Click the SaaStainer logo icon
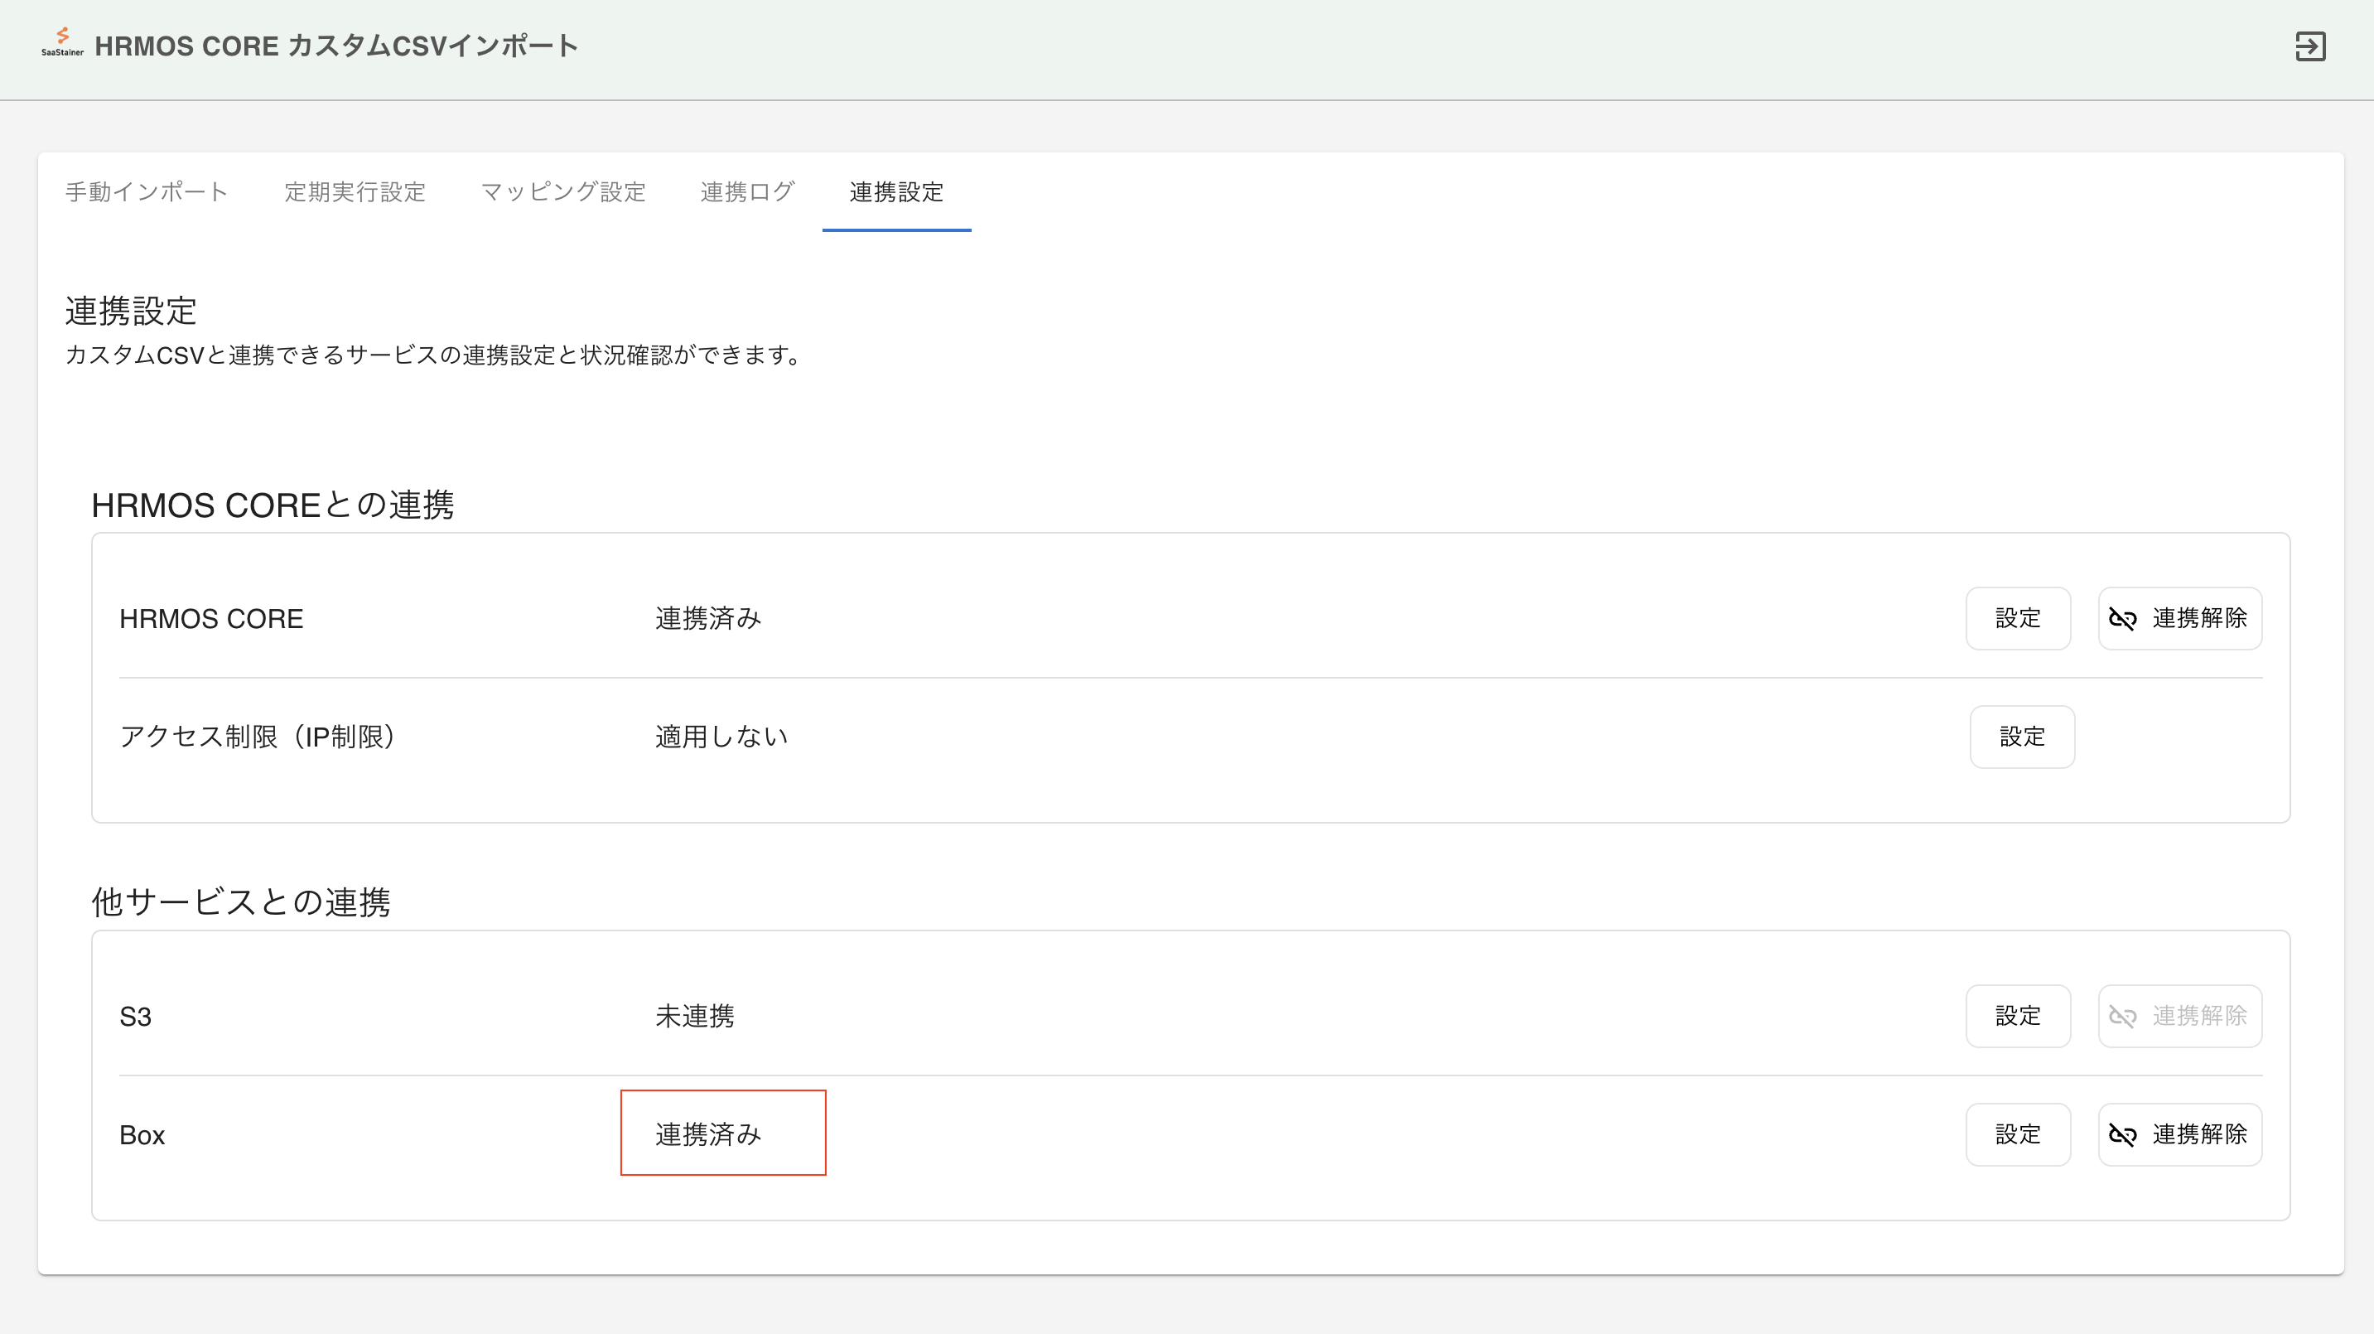The width and height of the screenshot is (2374, 1334). [x=62, y=41]
